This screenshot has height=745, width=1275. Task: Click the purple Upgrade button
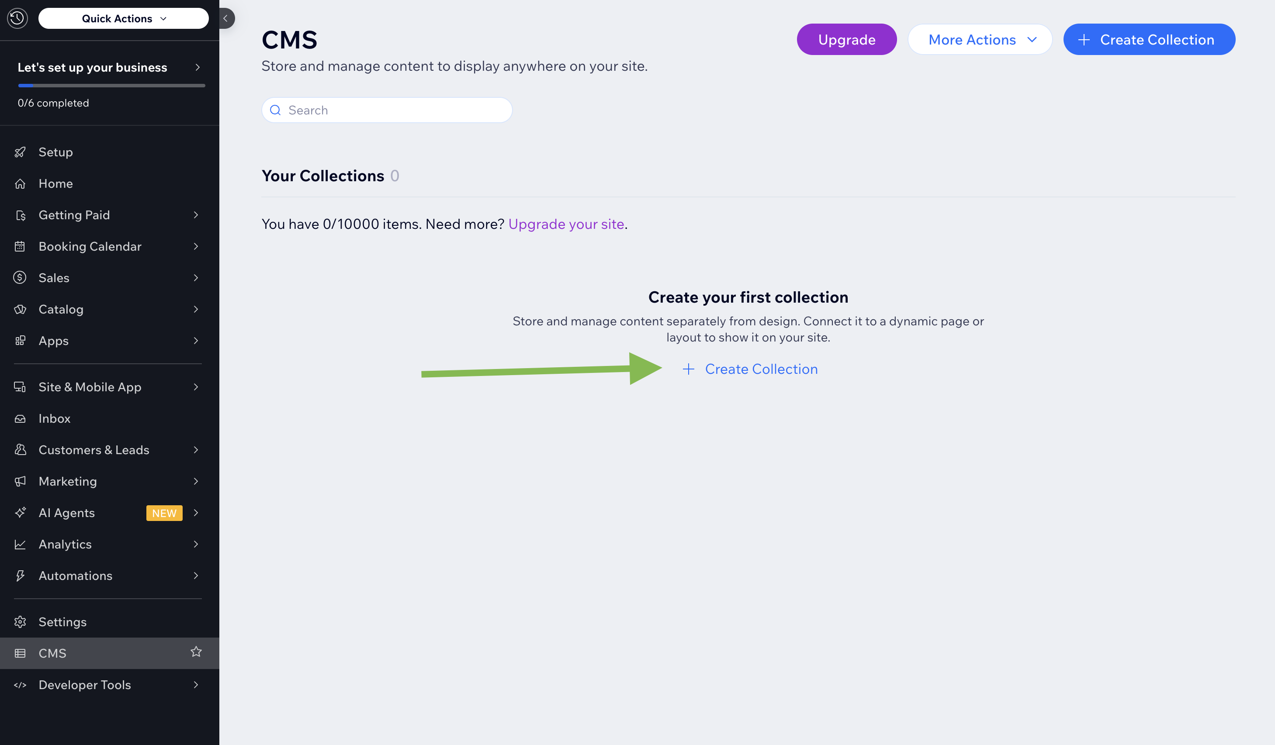pyautogui.click(x=846, y=39)
